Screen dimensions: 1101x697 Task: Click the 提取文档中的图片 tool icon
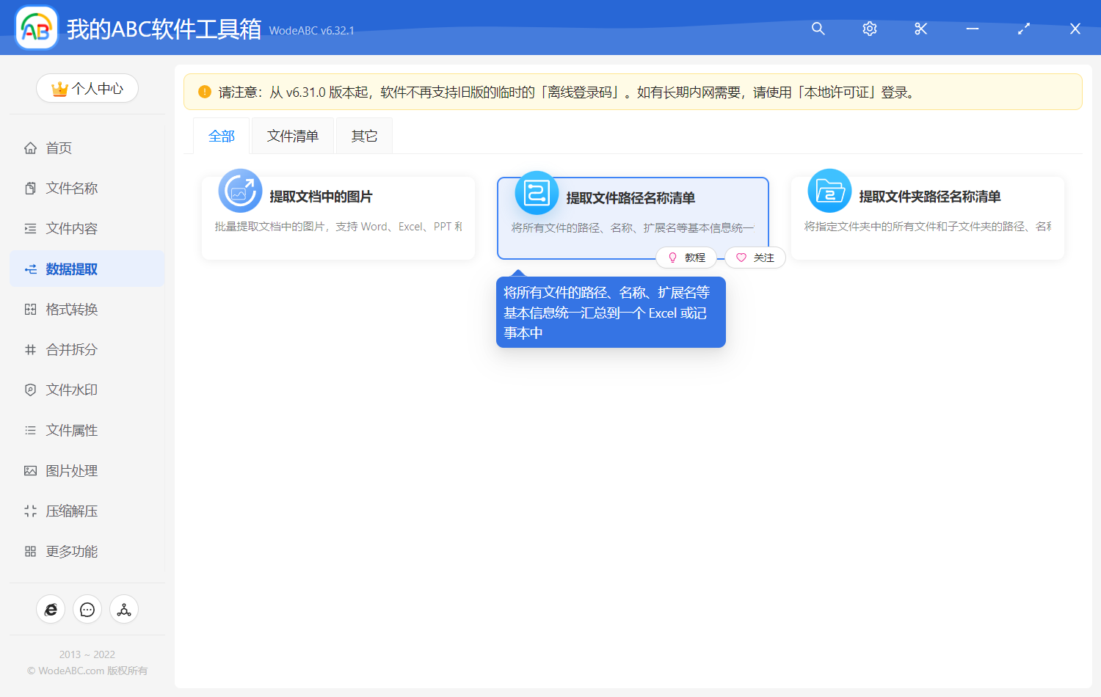tap(241, 190)
